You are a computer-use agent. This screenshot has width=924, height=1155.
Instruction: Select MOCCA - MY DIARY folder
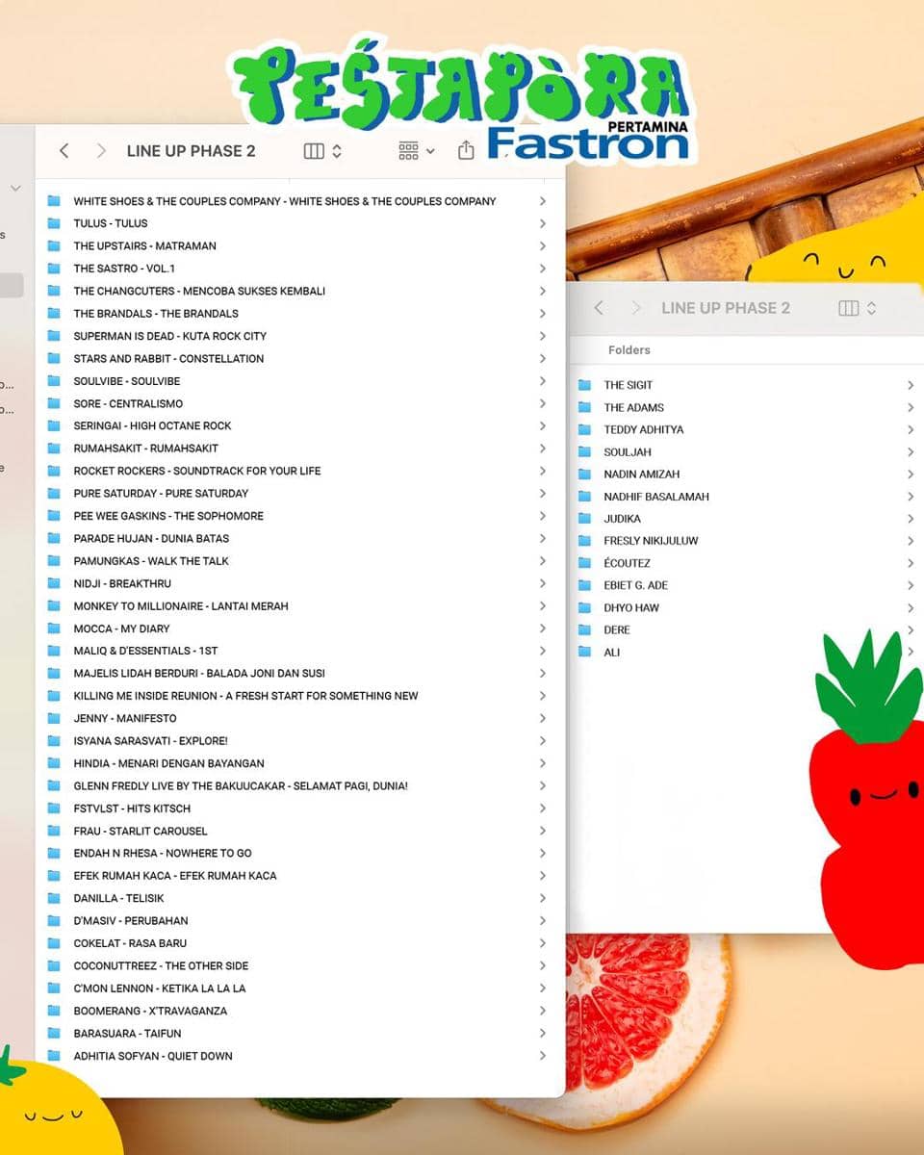[x=121, y=629]
